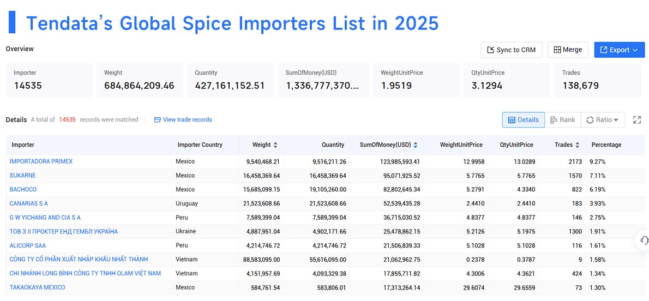Image resolution: width=649 pixels, height=301 pixels.
Task: Open the Export dropdown menu
Action: click(x=619, y=50)
